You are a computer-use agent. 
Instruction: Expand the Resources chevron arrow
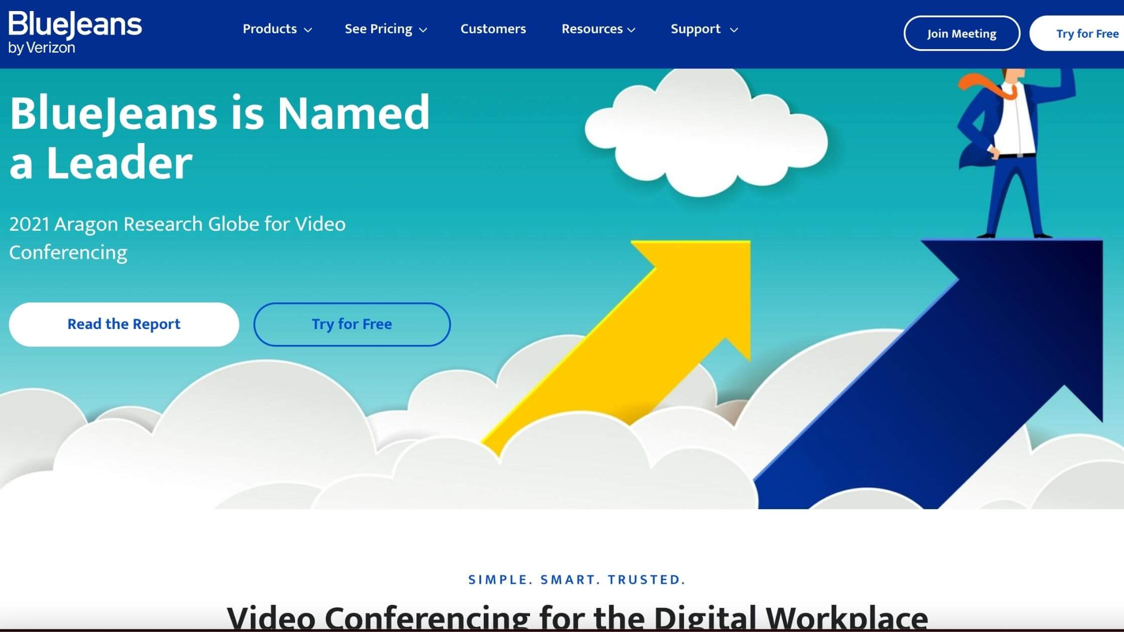pos(631,30)
